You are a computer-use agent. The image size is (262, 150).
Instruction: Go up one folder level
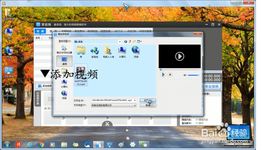tap(130, 42)
